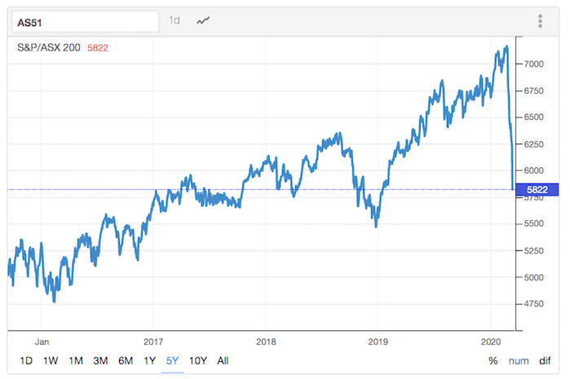Click the AS51 symbol search field
570x379 pixels.
click(82, 22)
